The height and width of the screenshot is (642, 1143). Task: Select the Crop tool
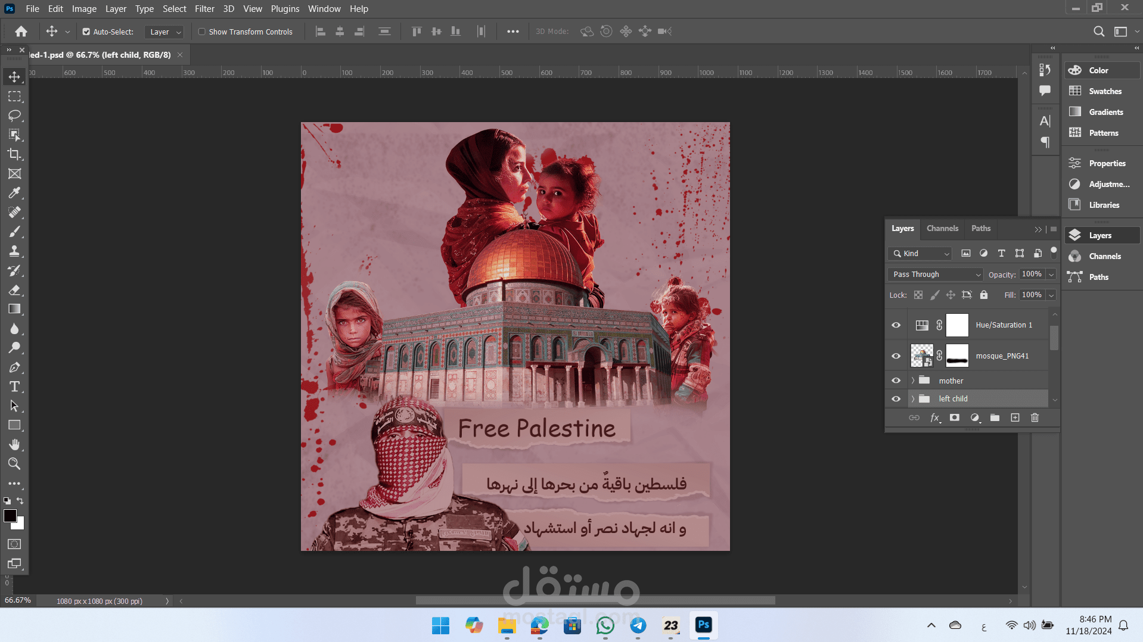point(14,154)
